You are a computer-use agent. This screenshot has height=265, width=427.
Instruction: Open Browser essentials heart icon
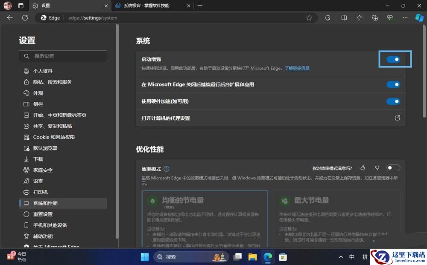pyautogui.click(x=390, y=17)
